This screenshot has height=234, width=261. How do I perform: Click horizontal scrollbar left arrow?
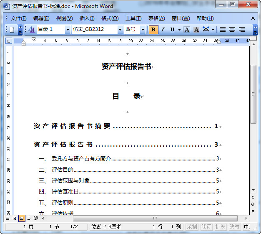pyautogui.click(x=43, y=218)
